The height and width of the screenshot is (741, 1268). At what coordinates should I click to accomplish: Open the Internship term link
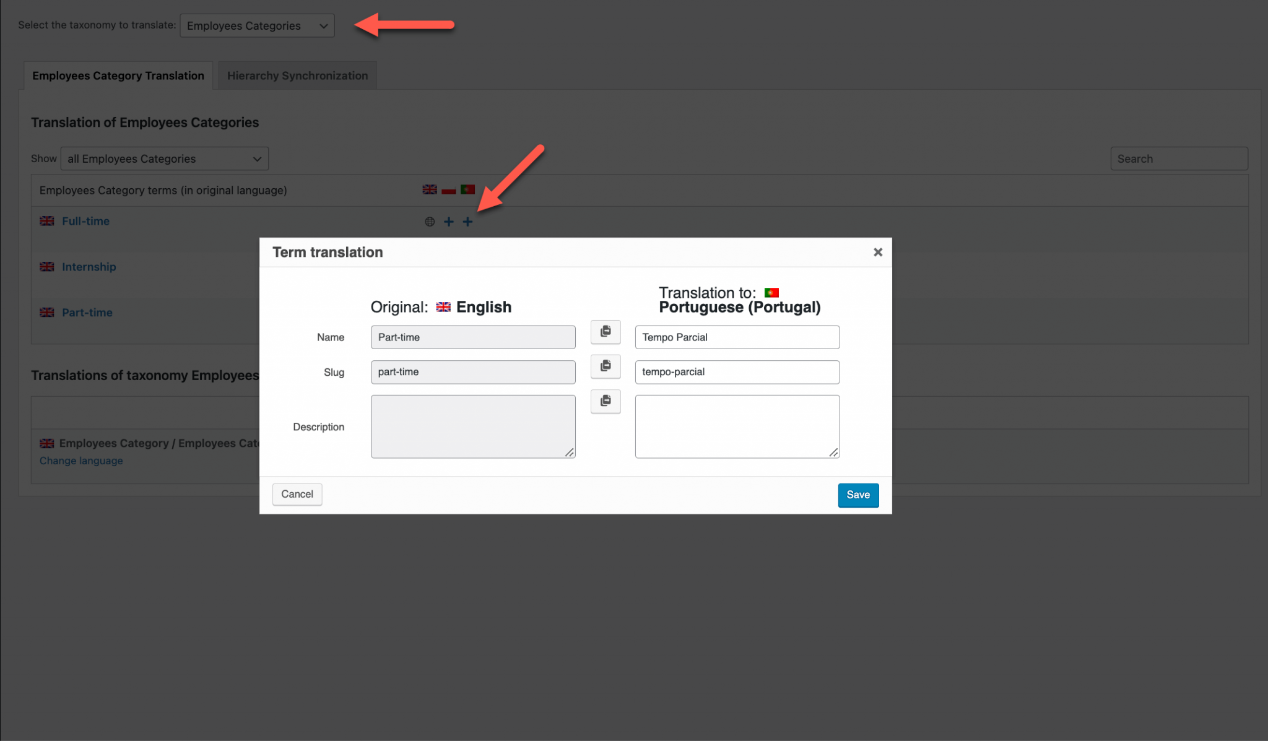[89, 267]
